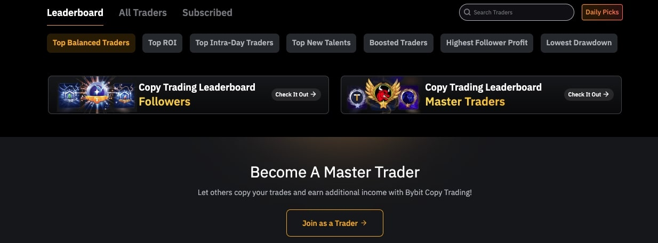Click the arrow in Join as a Trader
Image resolution: width=658 pixels, height=243 pixels.
[364, 223]
